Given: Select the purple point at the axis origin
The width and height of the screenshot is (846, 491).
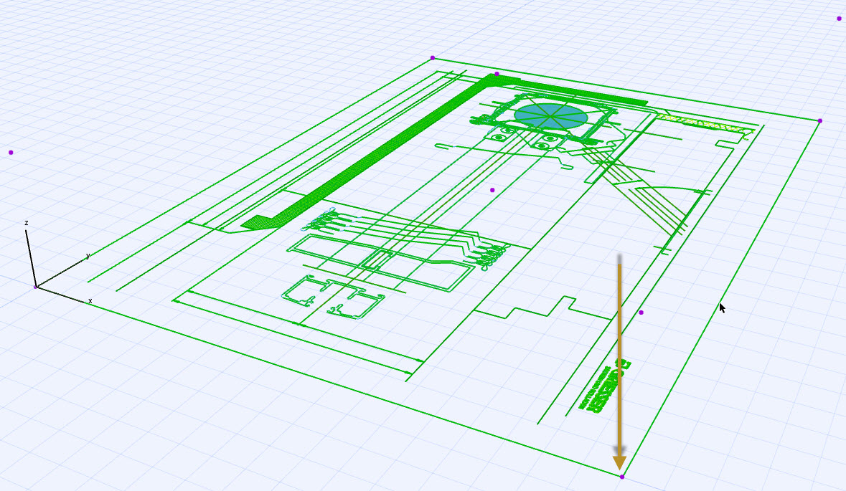Looking at the screenshot, I should [36, 287].
